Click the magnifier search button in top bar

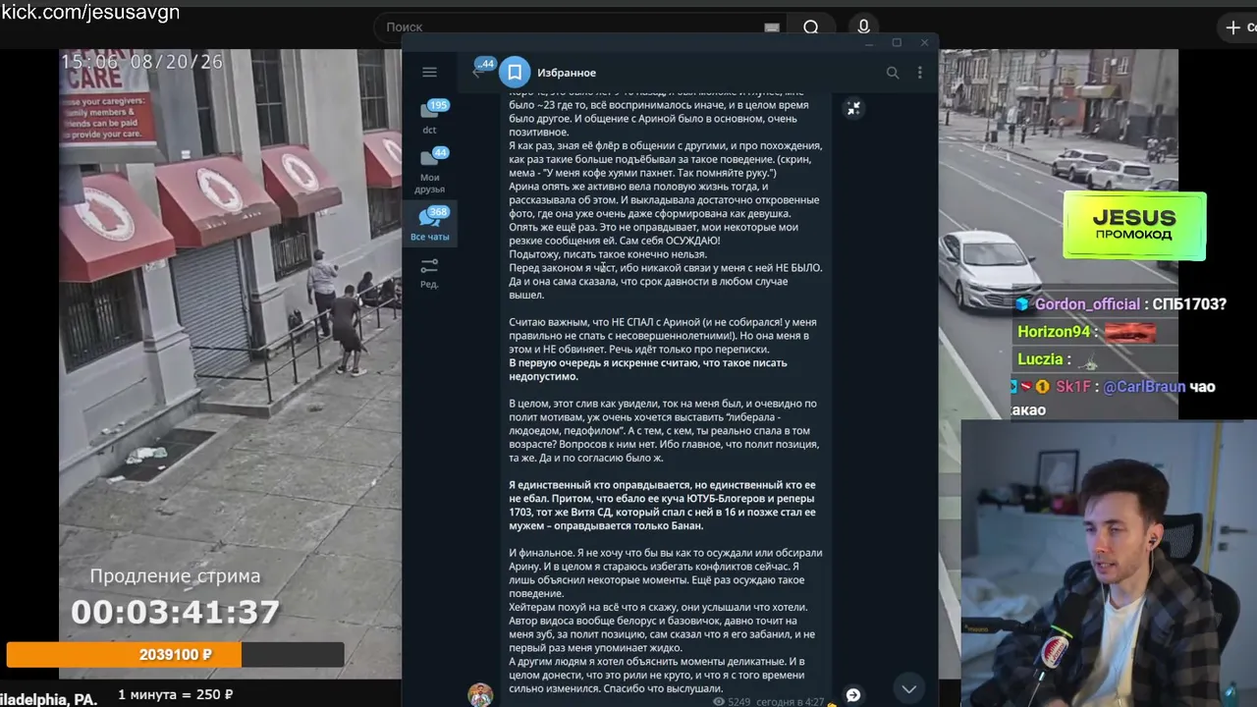pyautogui.click(x=811, y=27)
